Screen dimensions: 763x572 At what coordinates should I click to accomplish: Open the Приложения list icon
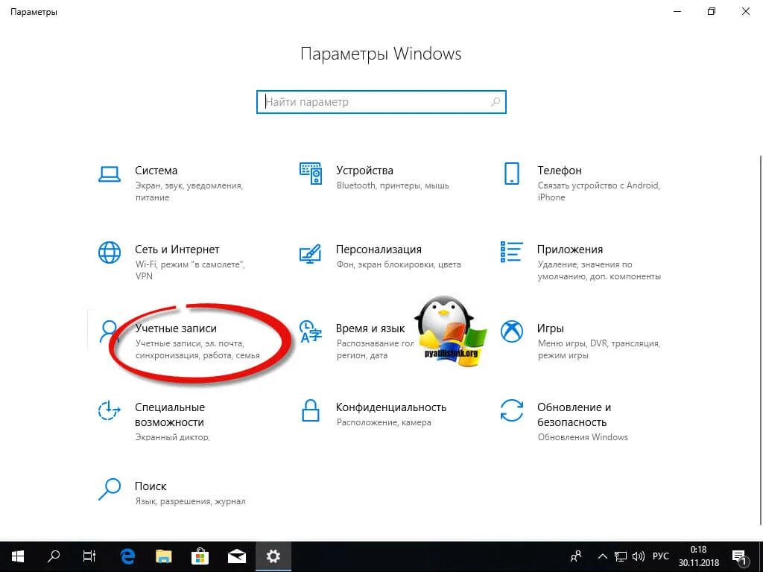coord(511,252)
